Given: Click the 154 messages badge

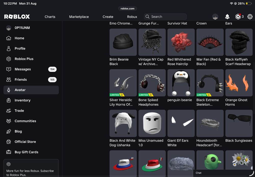Looking at the screenshot, I should click(52, 69).
